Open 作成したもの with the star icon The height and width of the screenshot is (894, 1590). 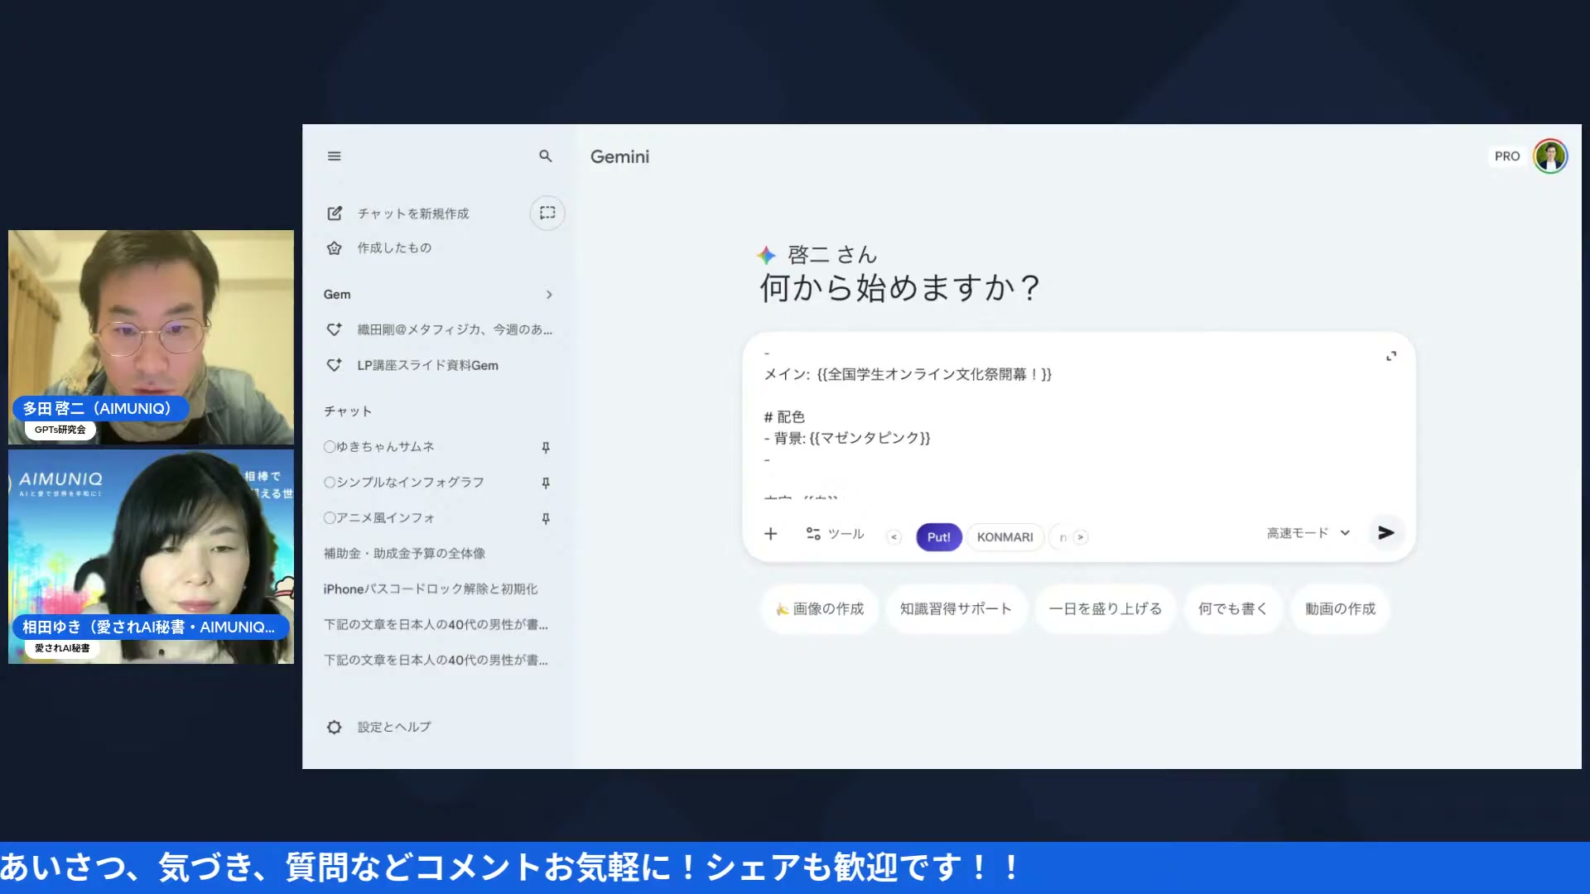click(334, 248)
